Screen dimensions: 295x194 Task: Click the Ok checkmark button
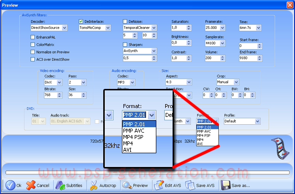(x=14, y=186)
